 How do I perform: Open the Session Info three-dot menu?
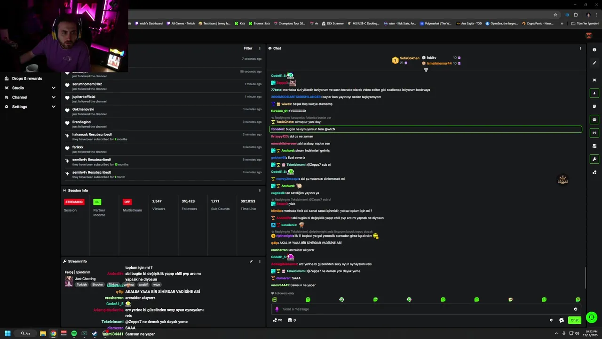pyautogui.click(x=260, y=190)
